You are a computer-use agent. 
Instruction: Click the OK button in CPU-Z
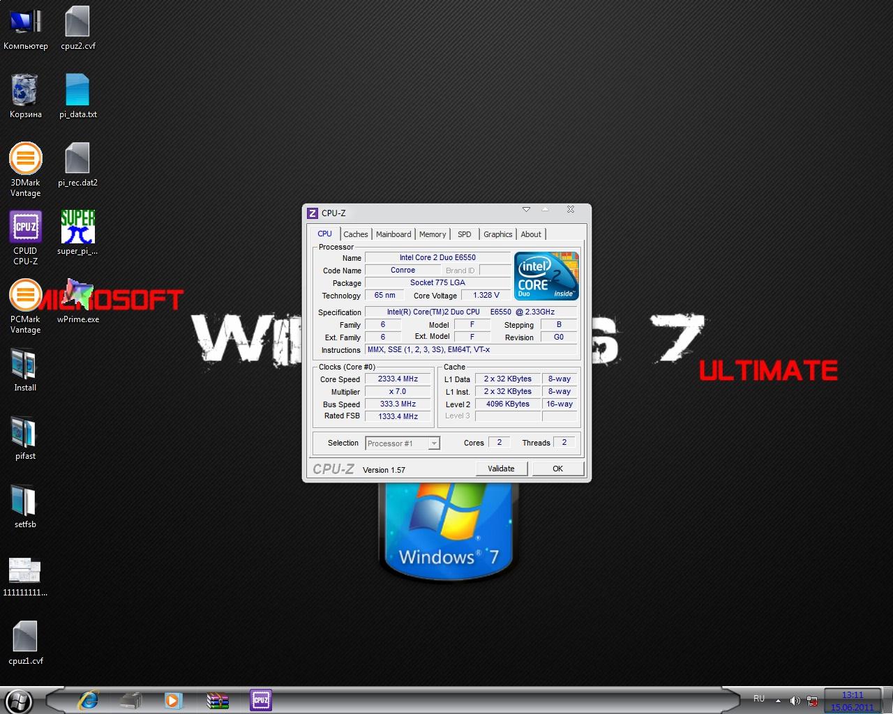pos(557,469)
